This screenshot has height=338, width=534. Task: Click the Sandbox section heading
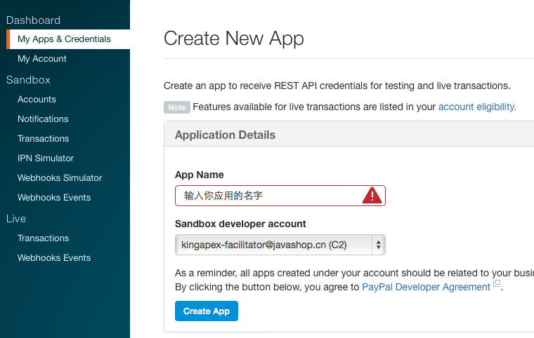click(28, 80)
